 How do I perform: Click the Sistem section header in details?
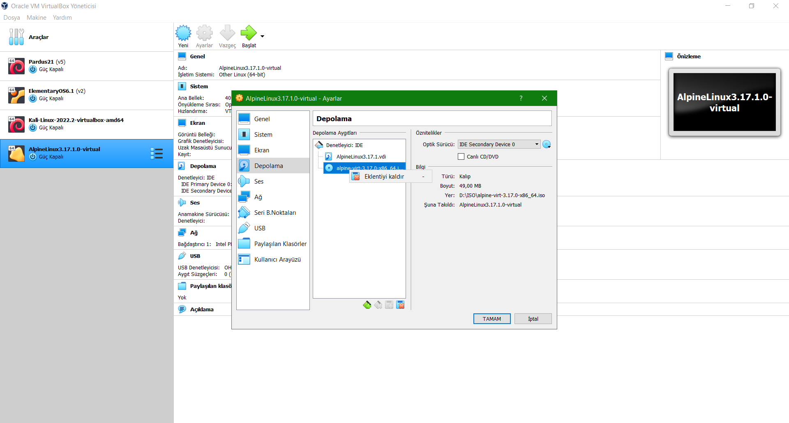(199, 87)
